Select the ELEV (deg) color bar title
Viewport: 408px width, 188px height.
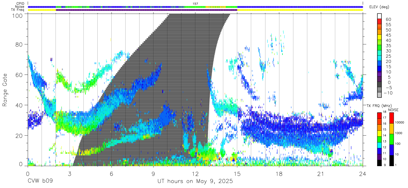point(379,7)
